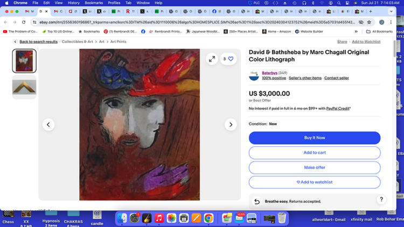Open Music app from the Dock

159,218
